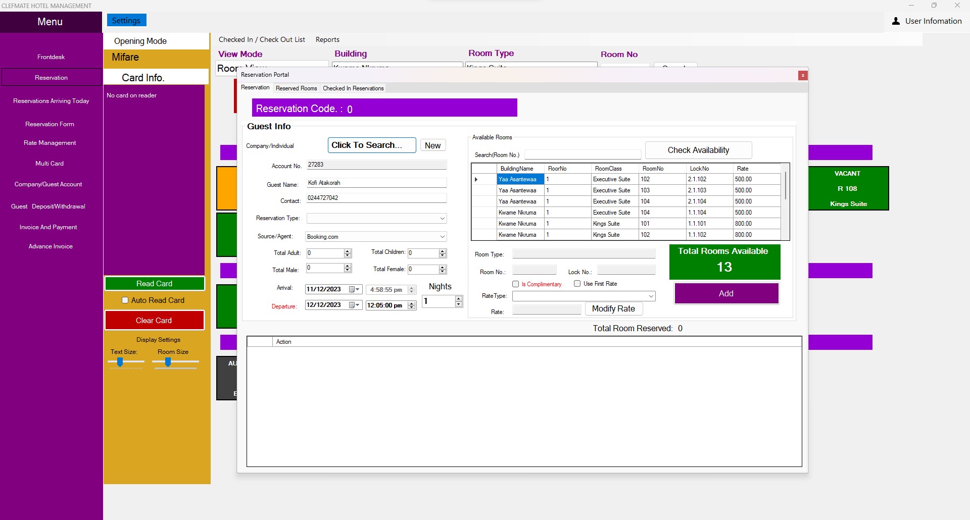970x520 pixels.
Task: Open the Source/Agent dropdown showing Booking.com
Action: click(442, 237)
